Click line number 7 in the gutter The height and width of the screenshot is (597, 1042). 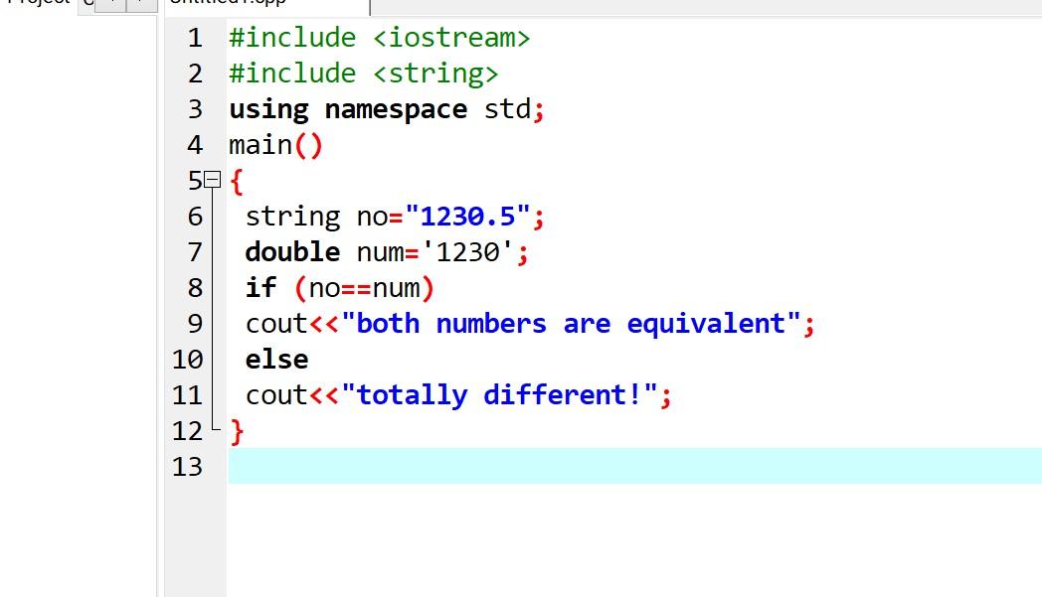(x=195, y=252)
